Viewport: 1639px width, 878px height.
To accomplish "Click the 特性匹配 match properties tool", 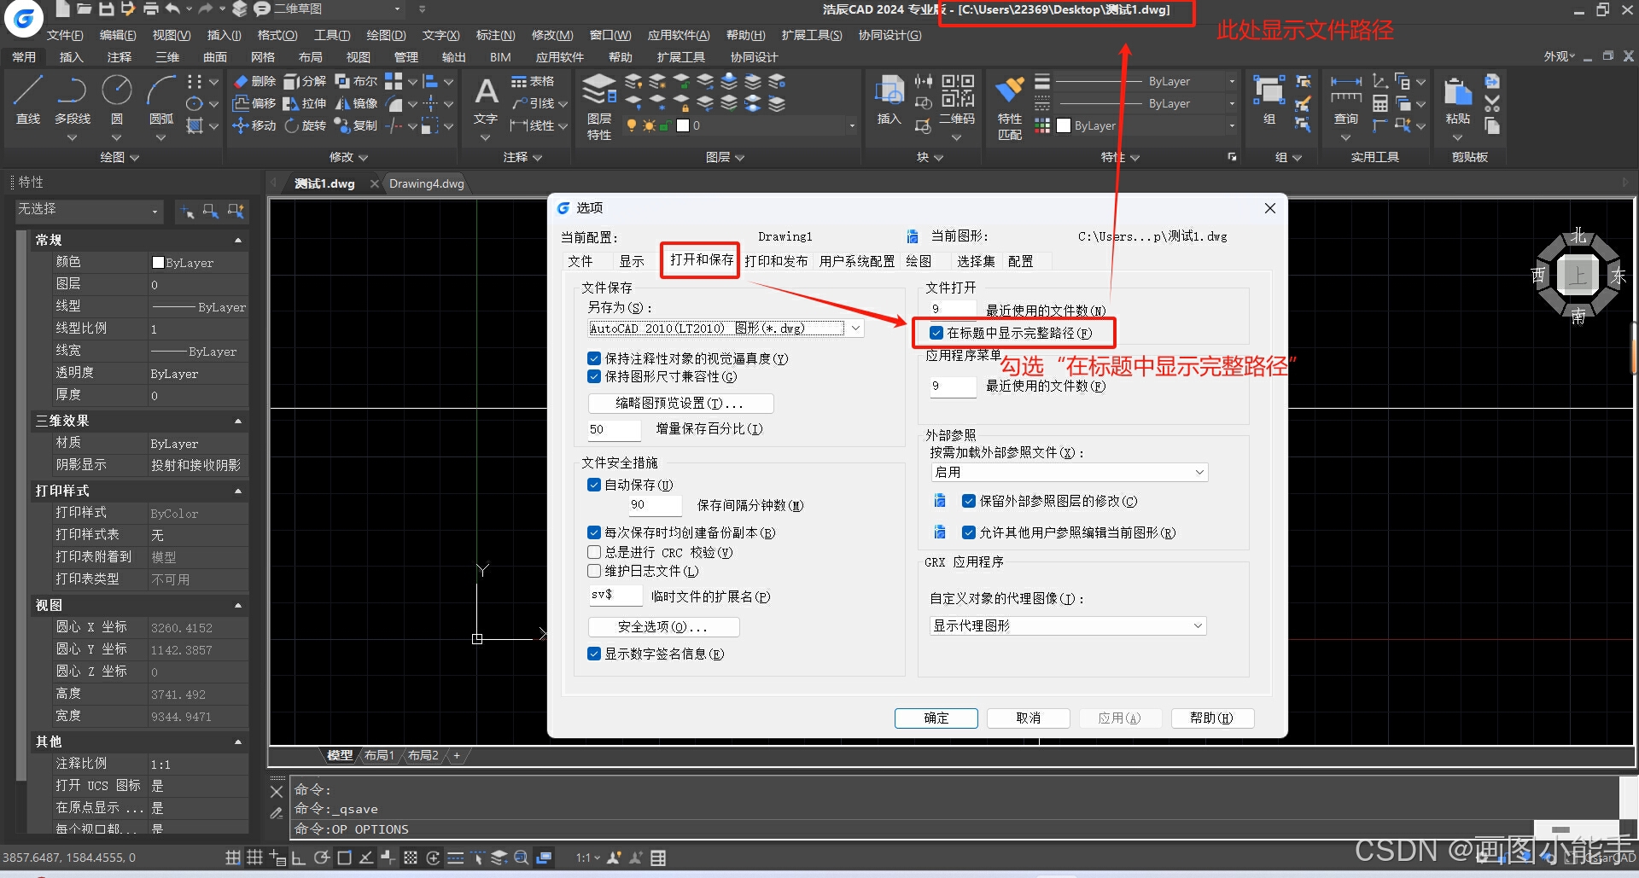I will coord(1010,108).
